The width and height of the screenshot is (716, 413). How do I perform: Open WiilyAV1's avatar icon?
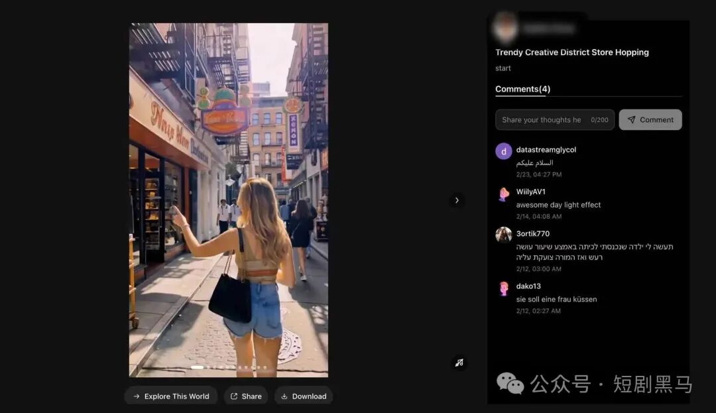coord(504,194)
